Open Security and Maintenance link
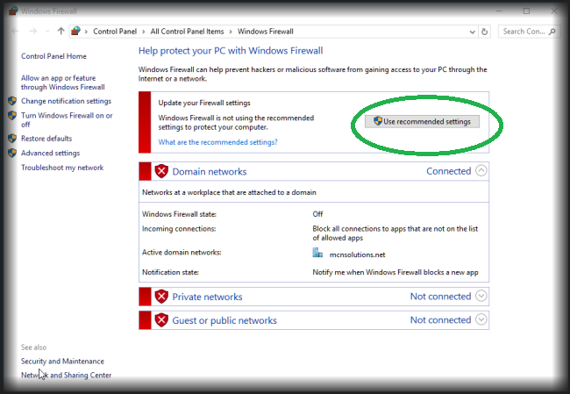The width and height of the screenshot is (570, 394). pyautogui.click(x=62, y=361)
